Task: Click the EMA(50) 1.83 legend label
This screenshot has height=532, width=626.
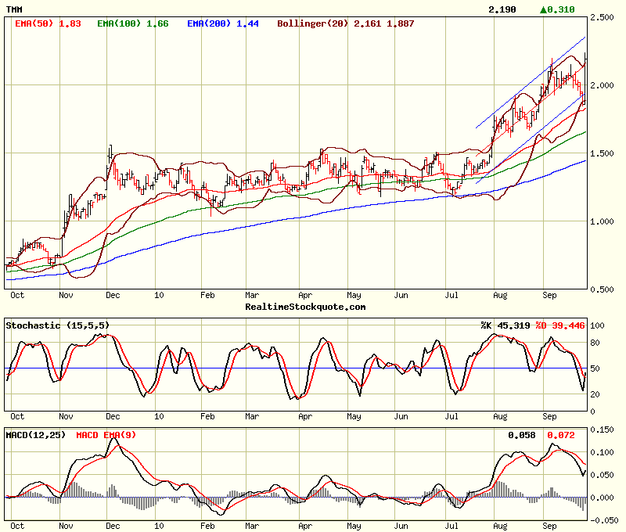Action: (x=48, y=23)
